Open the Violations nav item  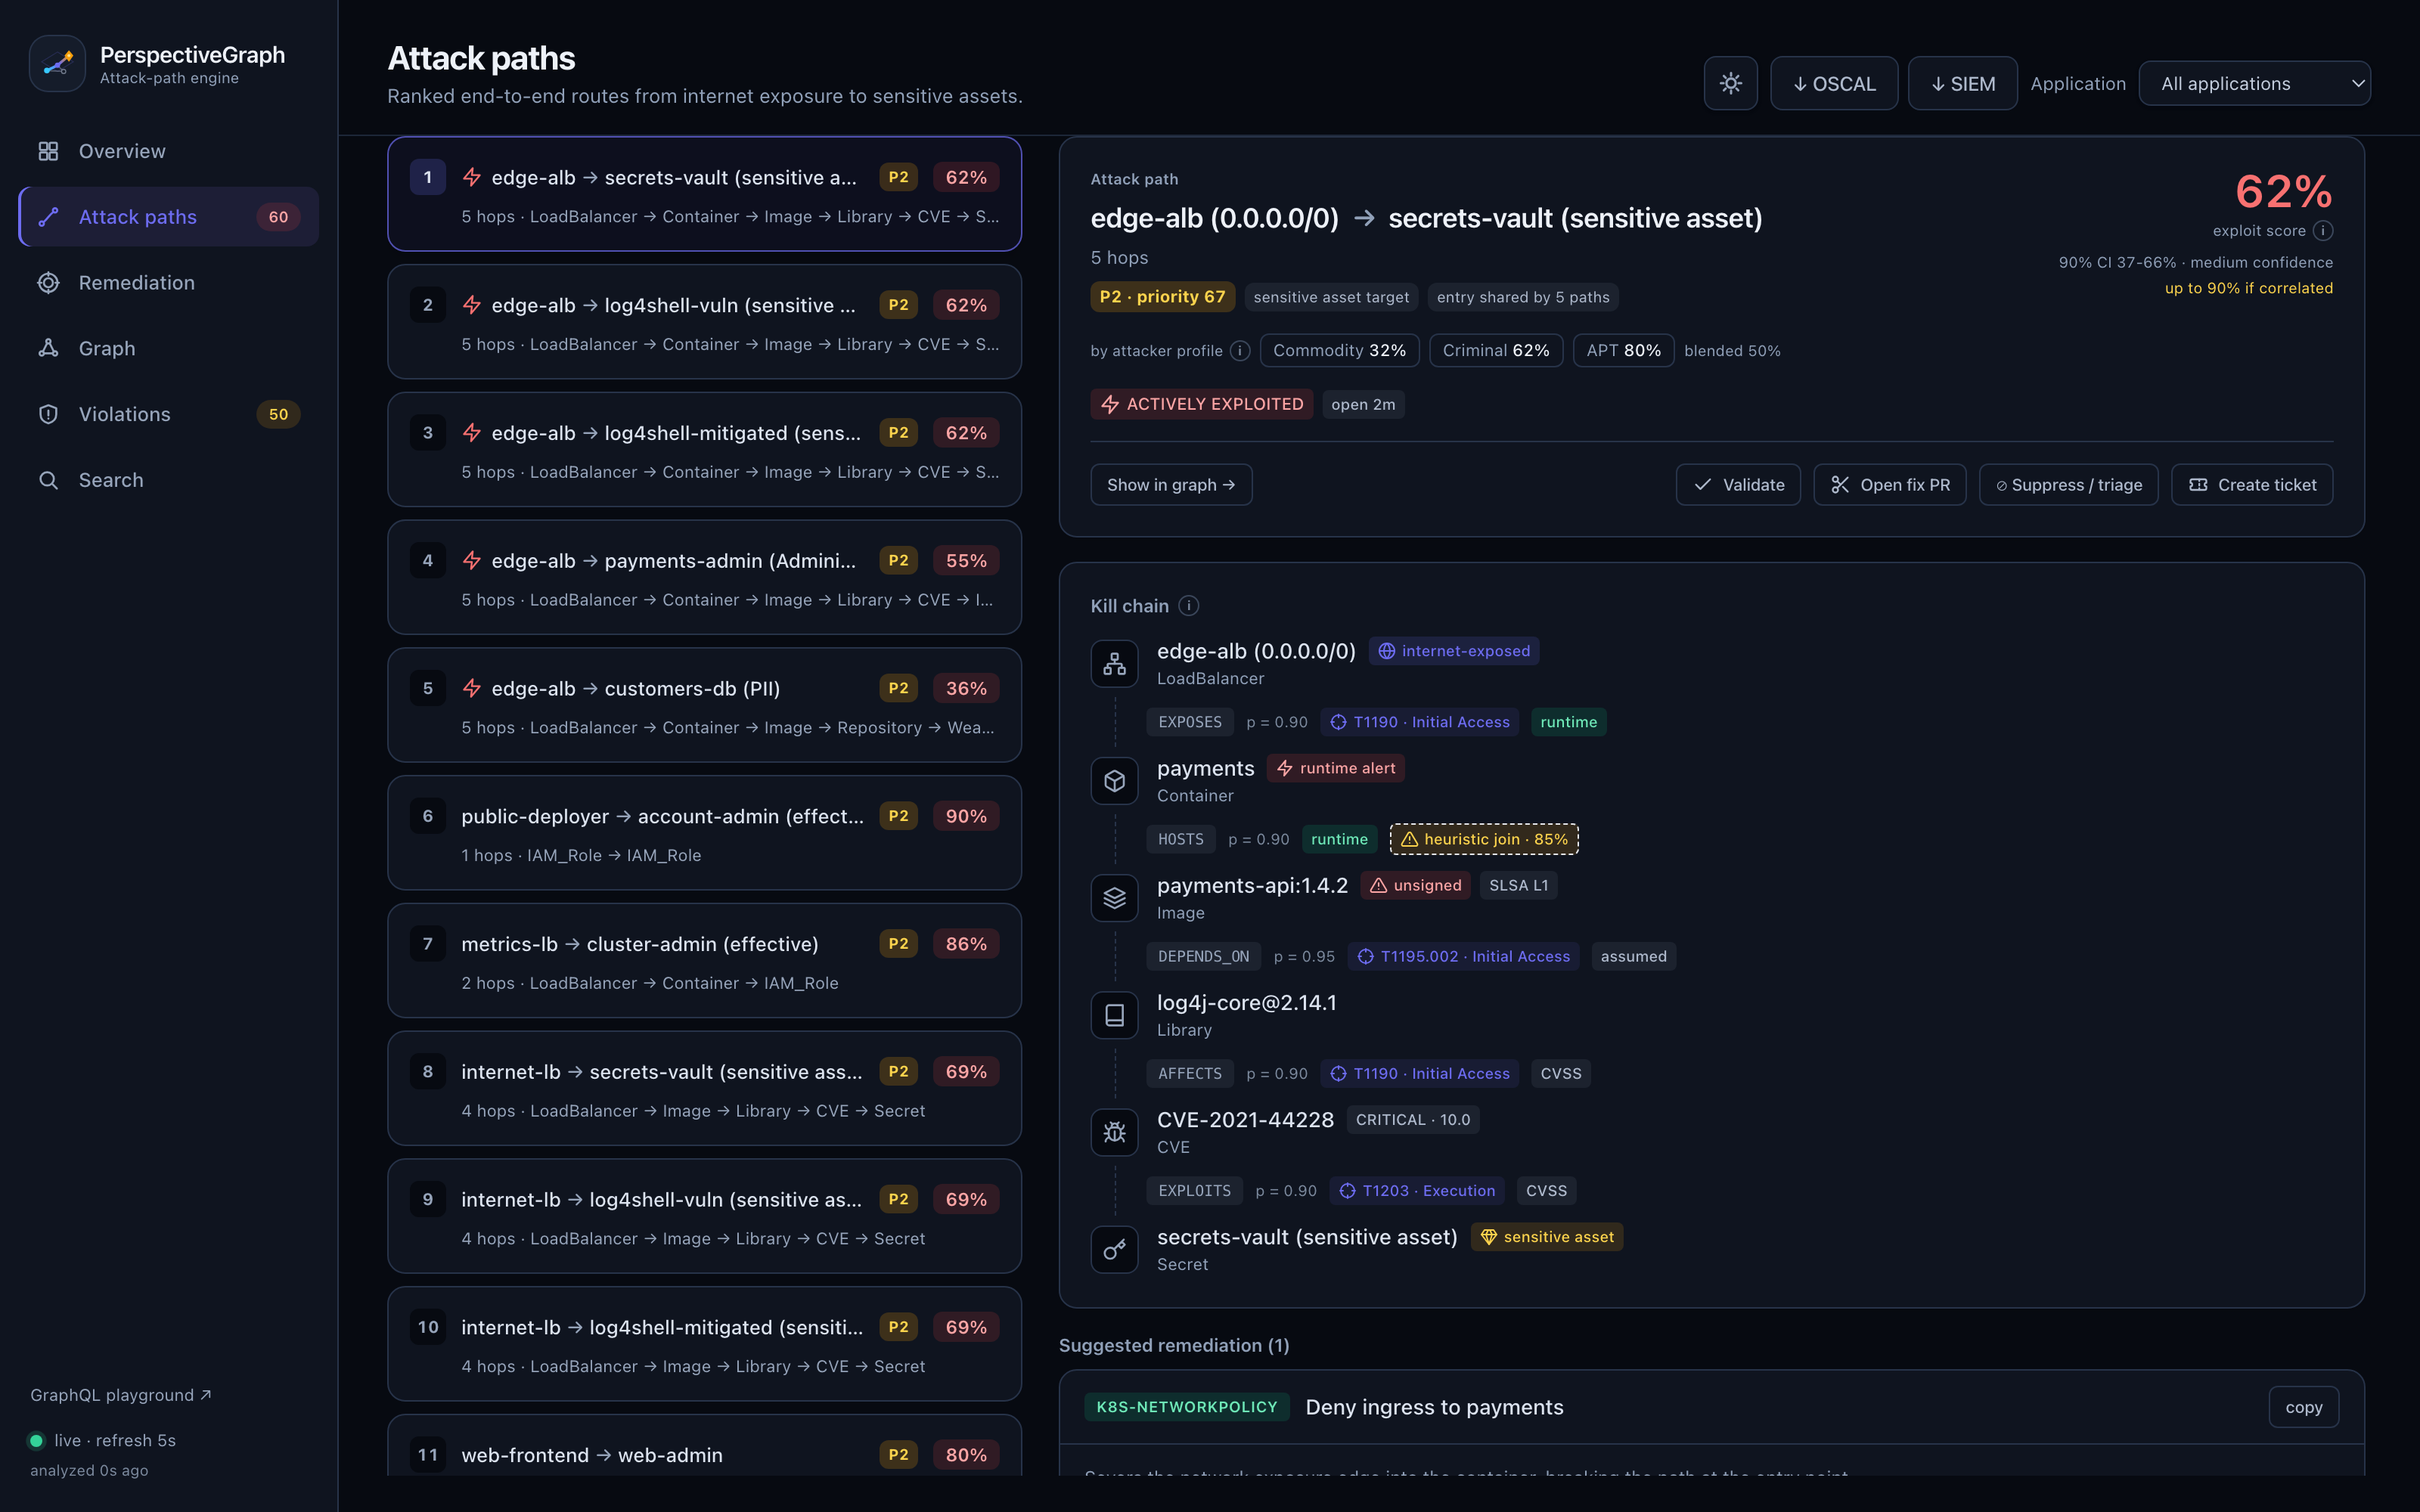(168, 414)
